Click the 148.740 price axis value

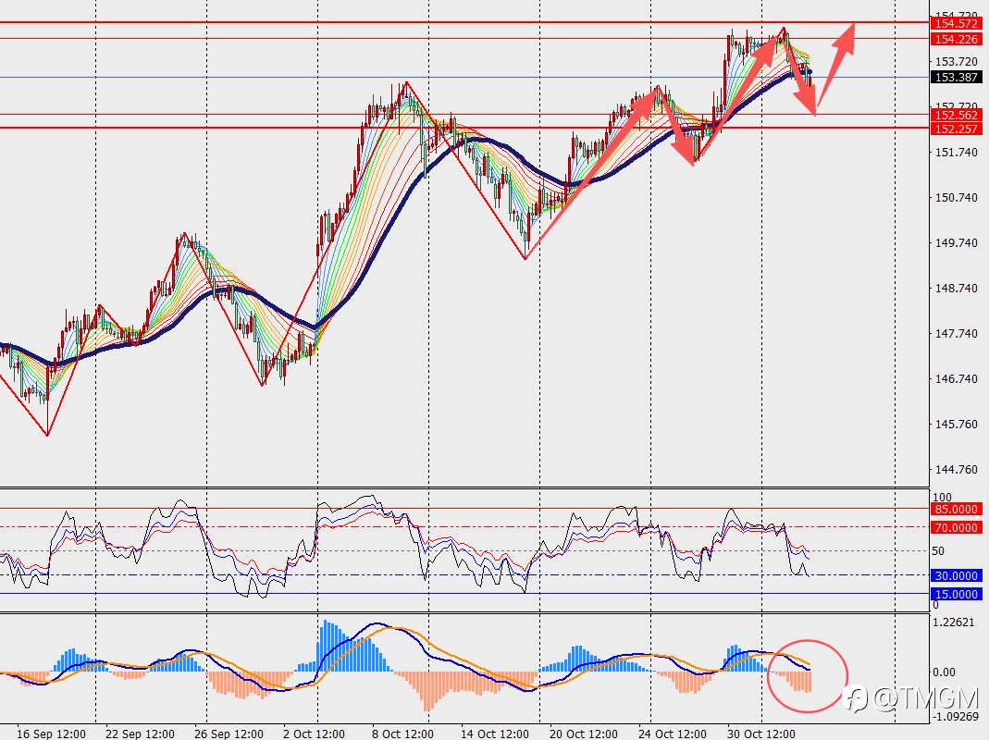click(957, 289)
